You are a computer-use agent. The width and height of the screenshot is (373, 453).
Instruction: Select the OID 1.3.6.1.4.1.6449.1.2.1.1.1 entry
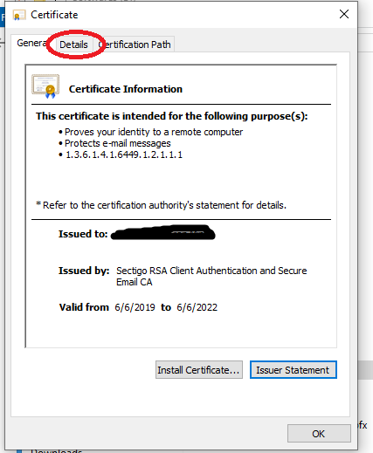tap(124, 154)
